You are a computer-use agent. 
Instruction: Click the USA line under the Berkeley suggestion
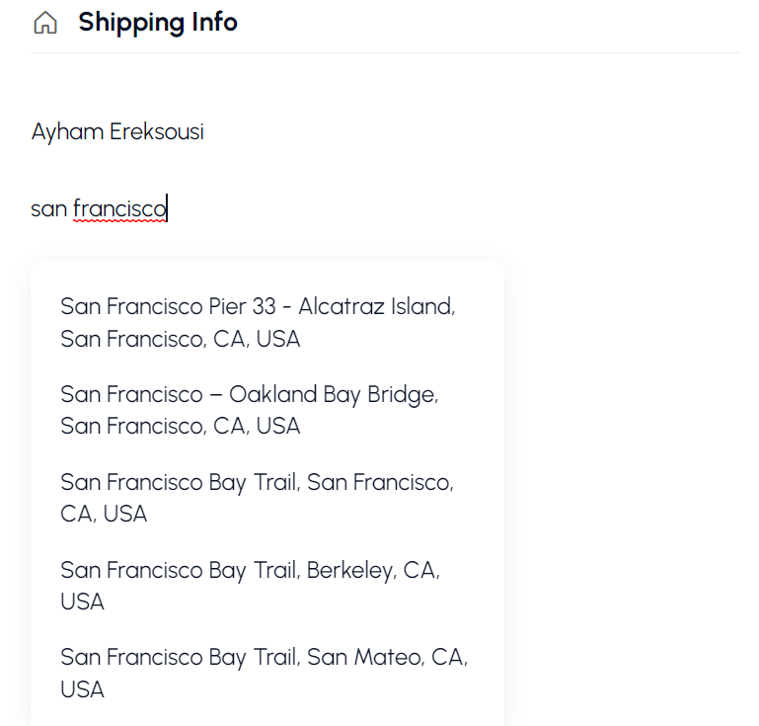point(82,602)
